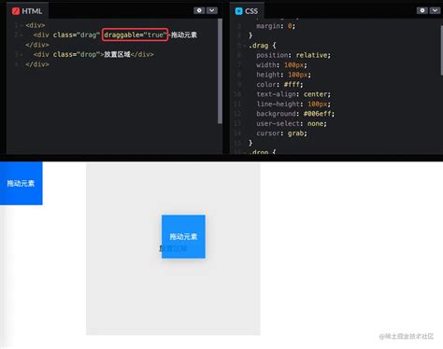Select the CSS editor tab
443x349 pixels.
[247, 11]
